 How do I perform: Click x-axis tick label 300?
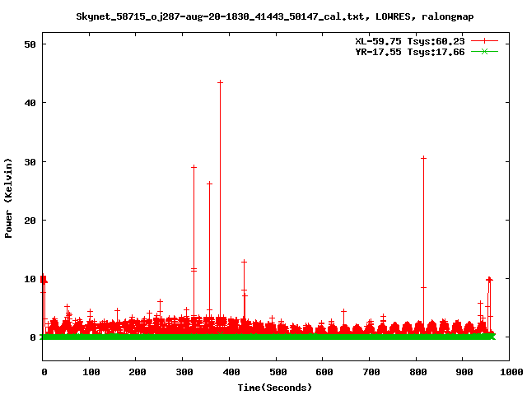[x=184, y=372]
